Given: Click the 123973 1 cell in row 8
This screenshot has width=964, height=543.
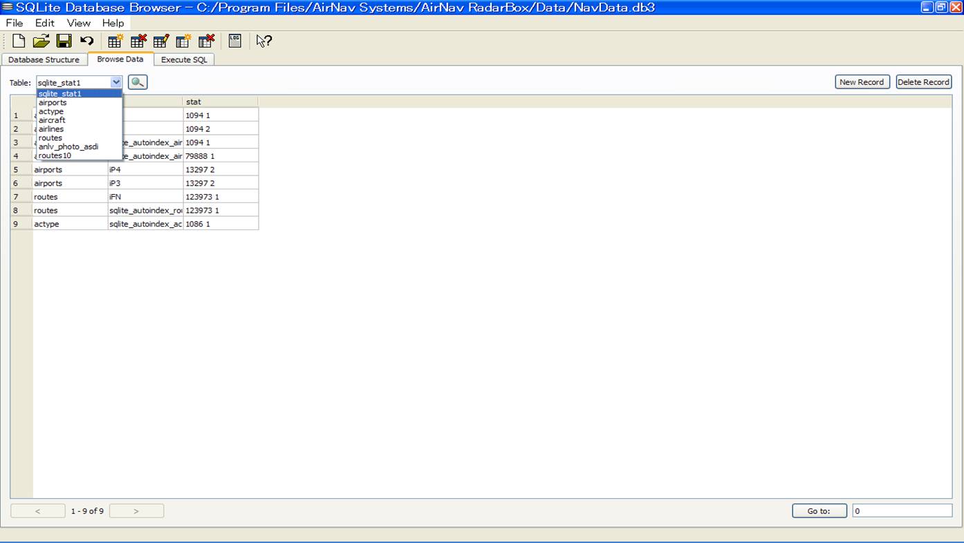Looking at the screenshot, I should (221, 210).
